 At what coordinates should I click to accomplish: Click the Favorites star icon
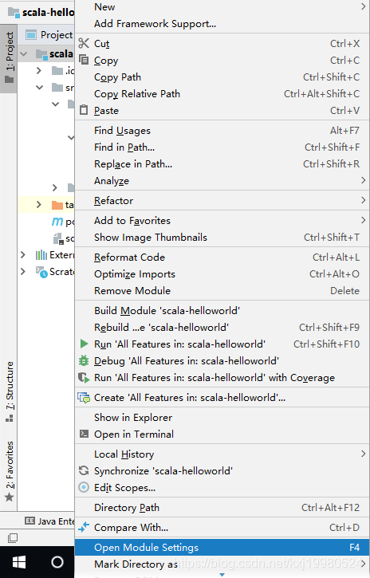coord(10,497)
